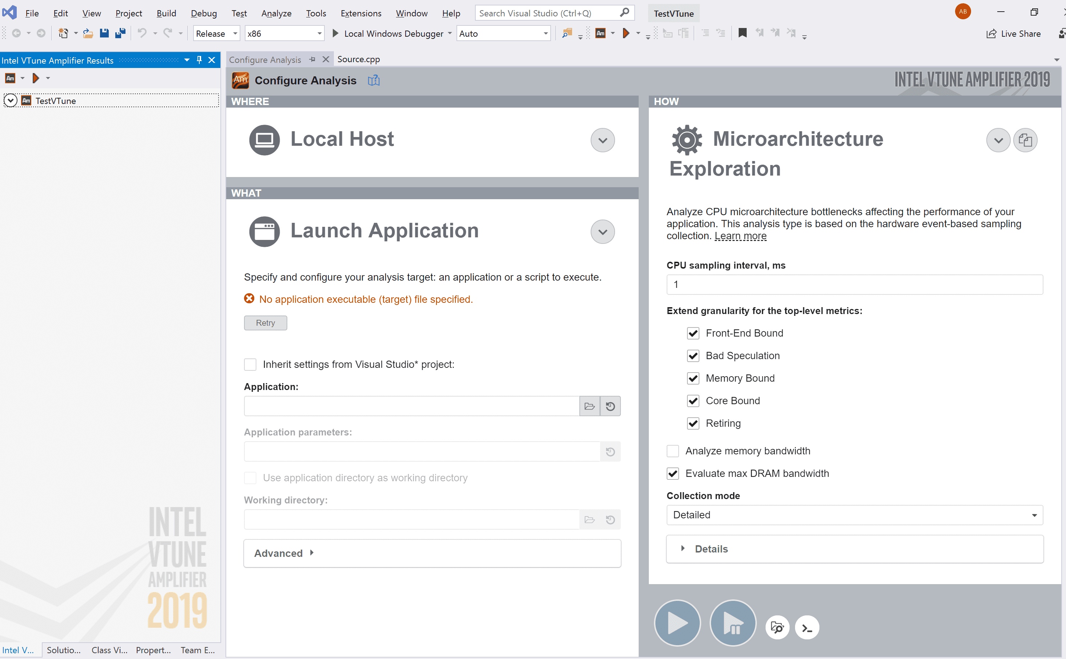
Task: Click the open result folder icon
Action: coord(778,627)
